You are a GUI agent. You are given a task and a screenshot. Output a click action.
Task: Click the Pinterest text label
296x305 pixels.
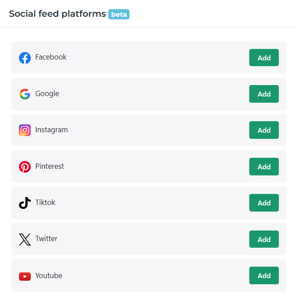tap(49, 166)
